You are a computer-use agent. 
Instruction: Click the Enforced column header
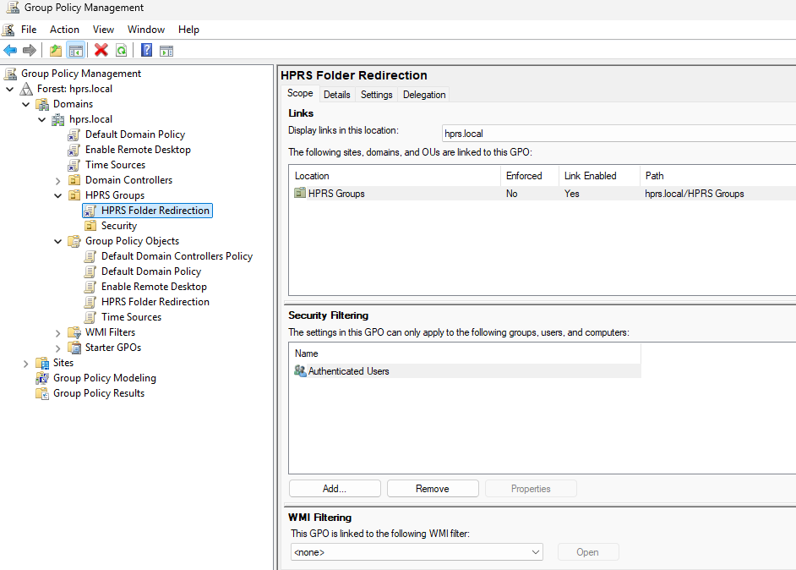[x=530, y=176]
